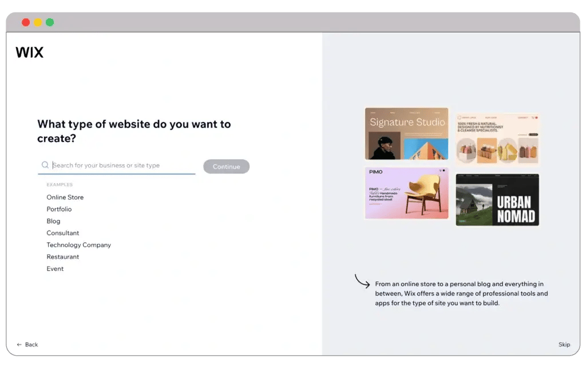Screen dimensions: 586x368
Task: Select the Consultant example
Action: click(x=63, y=234)
